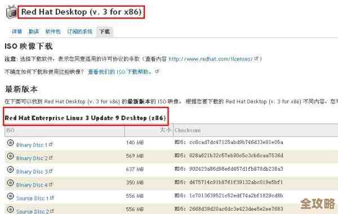Click the disc icon beside Binary Disc 2

10,156
